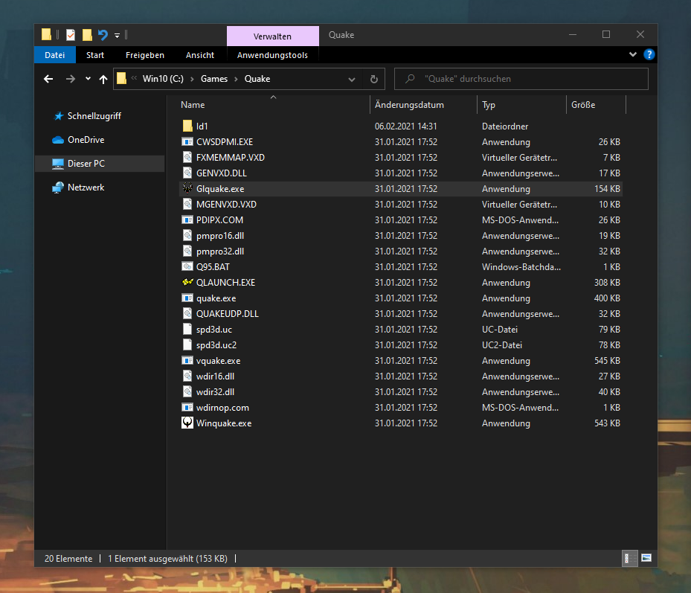Switch to the Start ribbon tab
The height and width of the screenshot is (593, 691).
(x=95, y=55)
